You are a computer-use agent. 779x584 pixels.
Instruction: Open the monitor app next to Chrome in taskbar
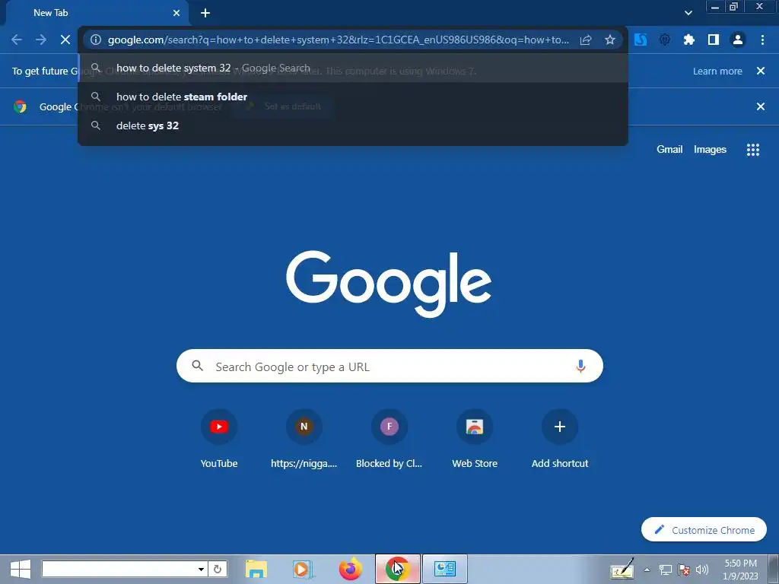click(x=444, y=569)
